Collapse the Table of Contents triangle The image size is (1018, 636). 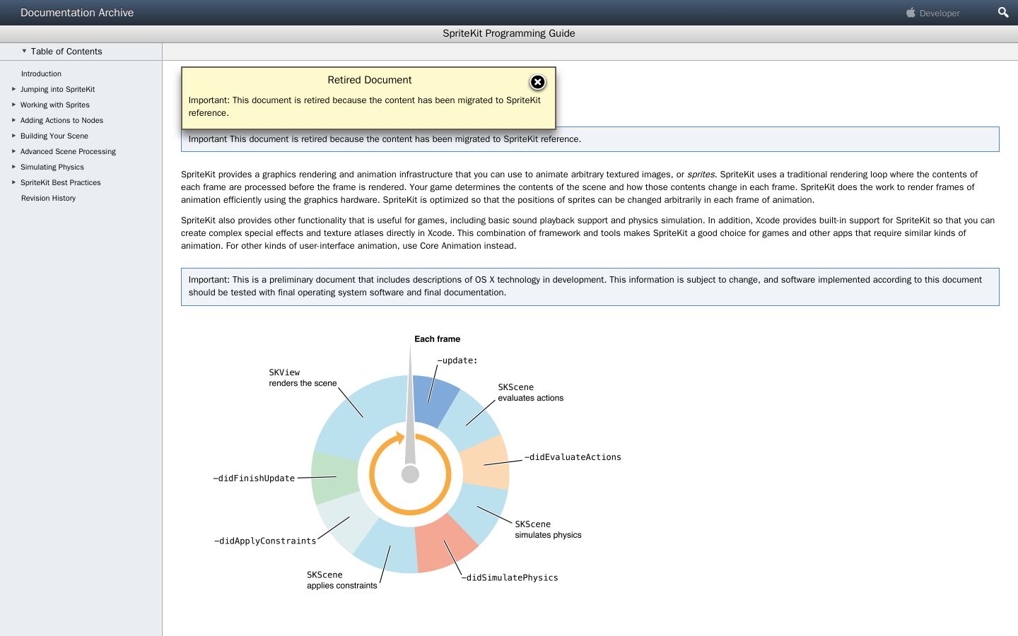pos(24,51)
